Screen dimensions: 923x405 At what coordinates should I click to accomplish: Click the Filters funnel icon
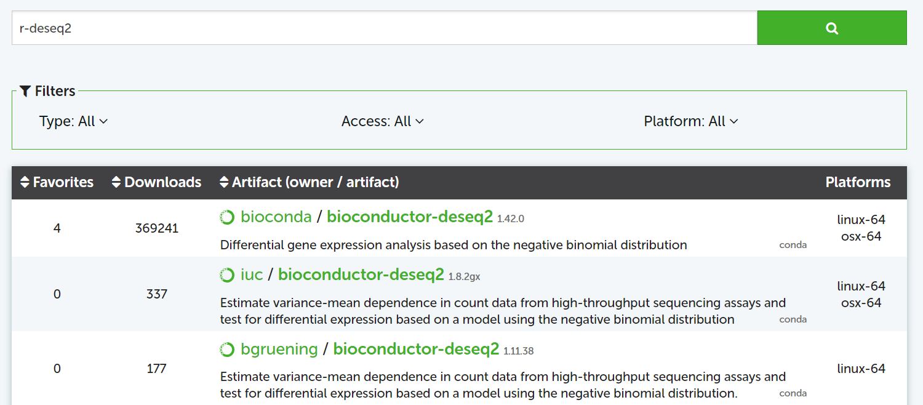pyautogui.click(x=25, y=91)
